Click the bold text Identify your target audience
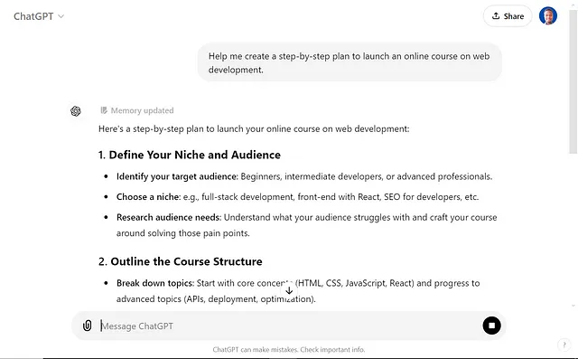Screen dimensions: 578x359 point(177,176)
